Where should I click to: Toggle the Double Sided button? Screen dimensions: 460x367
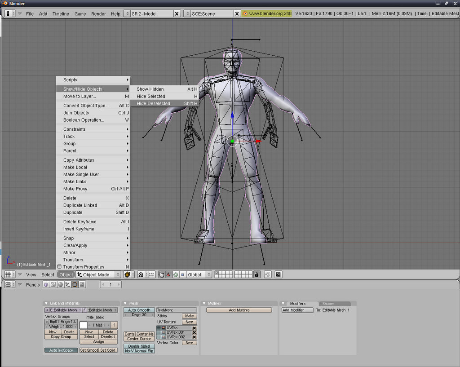139,346
